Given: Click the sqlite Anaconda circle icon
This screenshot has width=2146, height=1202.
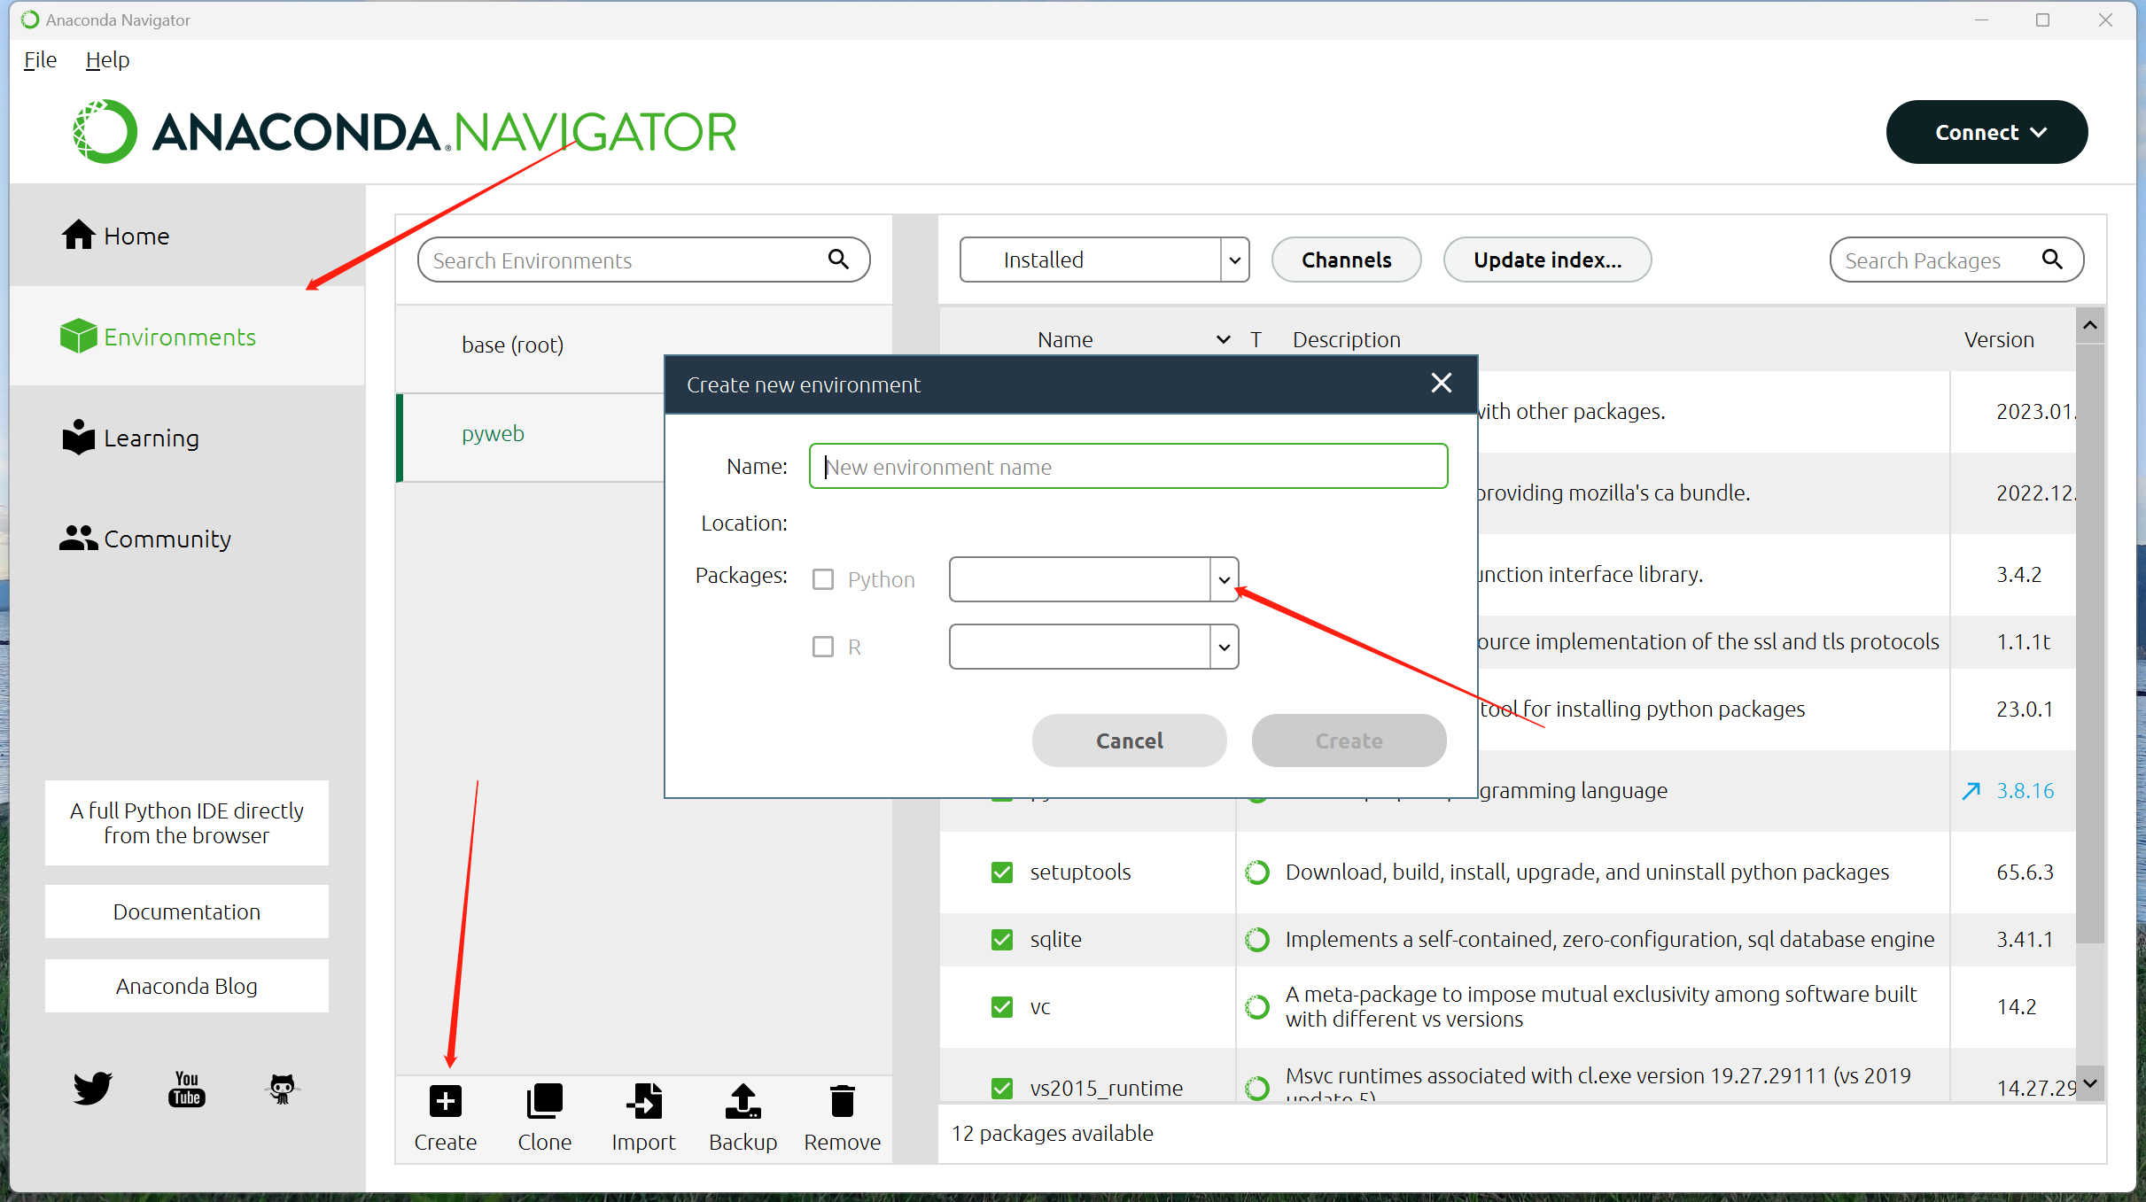Looking at the screenshot, I should click(x=1256, y=940).
